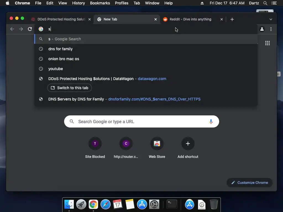Open the History menu
This screenshot has width=283, height=212.
(78, 3)
